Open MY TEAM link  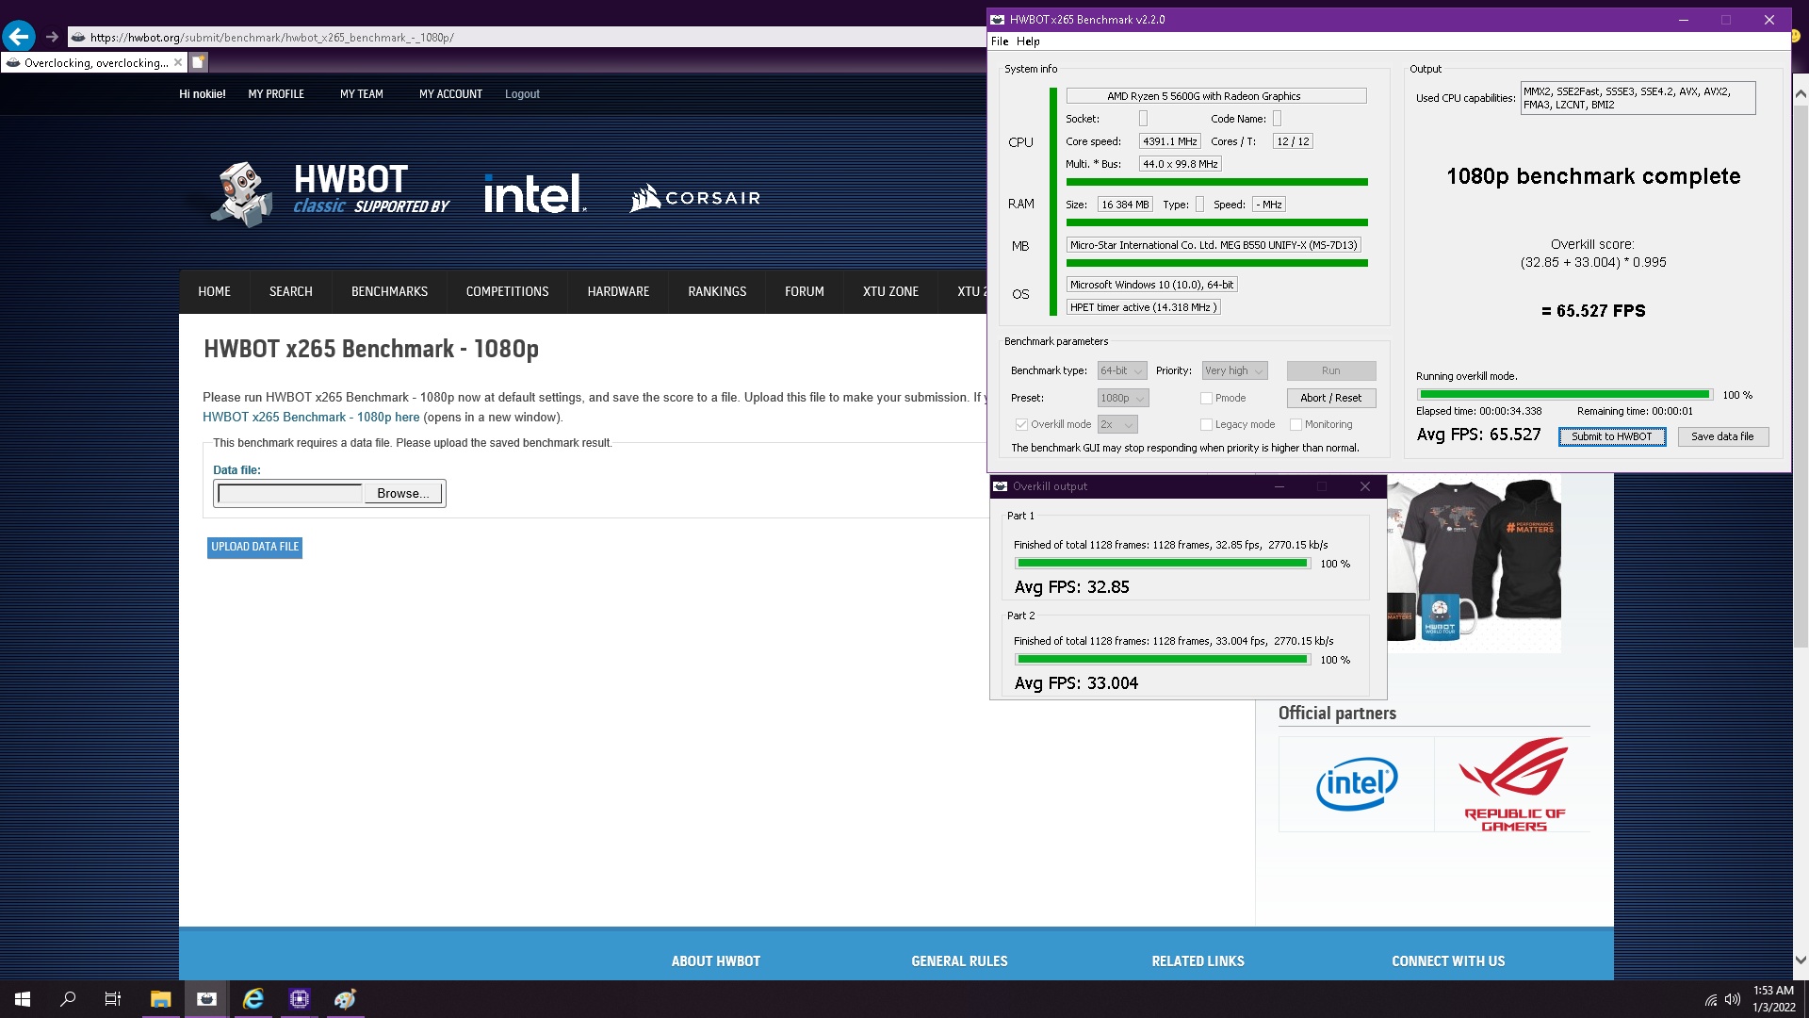click(361, 94)
